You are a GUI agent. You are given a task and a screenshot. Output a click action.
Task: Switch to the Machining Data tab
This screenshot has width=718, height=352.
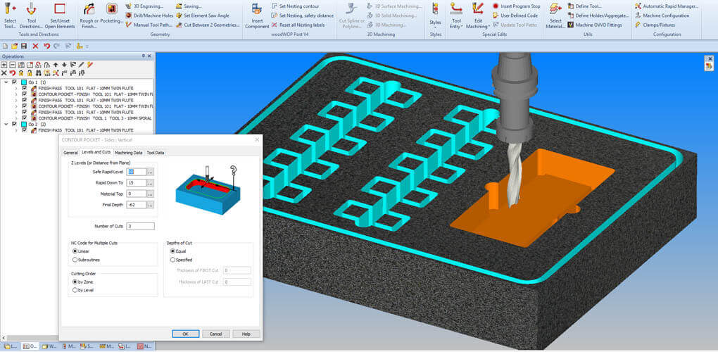point(129,152)
